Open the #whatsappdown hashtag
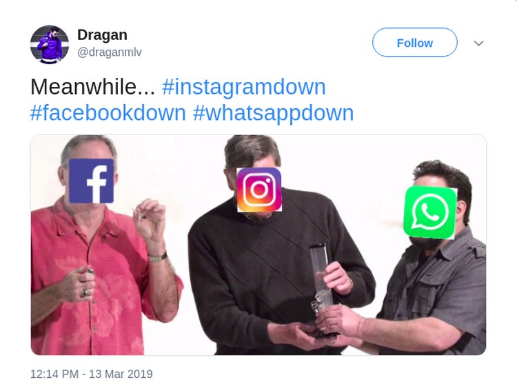This screenshot has height=391, width=517. pos(274,113)
